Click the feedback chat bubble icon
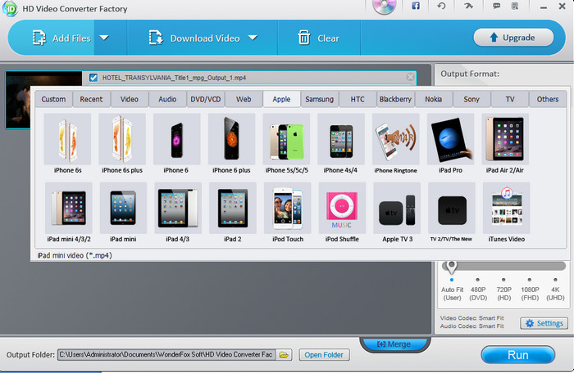Viewport: 574px width, 373px height. [x=496, y=6]
